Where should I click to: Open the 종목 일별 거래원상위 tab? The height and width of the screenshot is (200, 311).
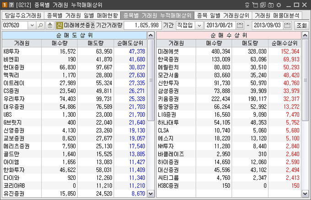(223, 16)
